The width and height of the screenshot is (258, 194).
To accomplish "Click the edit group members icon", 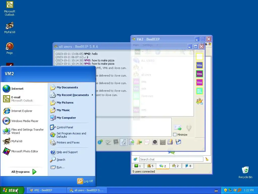I will point(200,101).
